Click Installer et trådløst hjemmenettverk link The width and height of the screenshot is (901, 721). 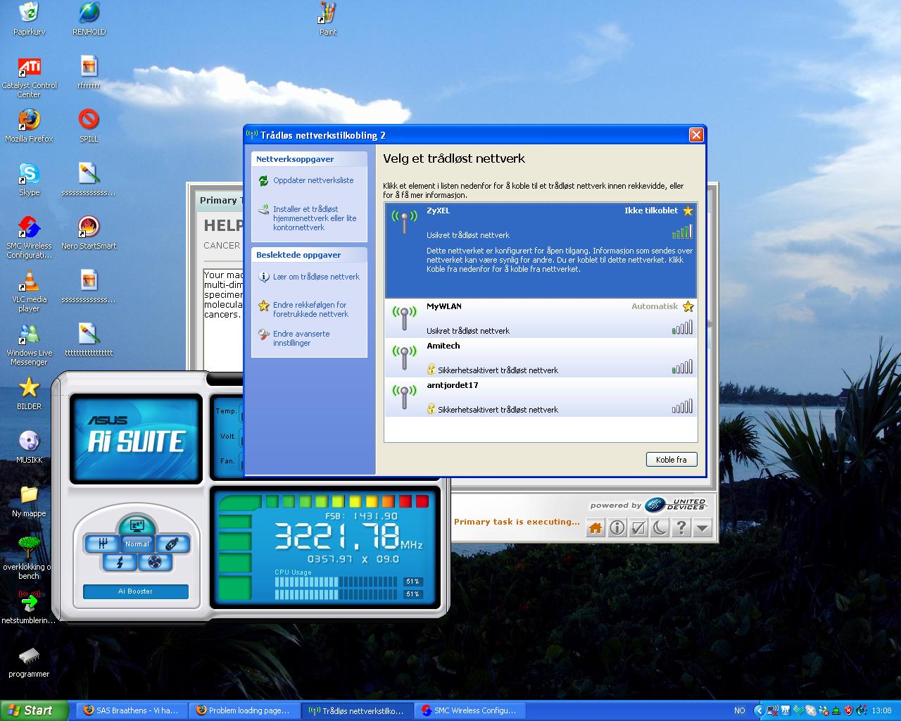pos(315,218)
